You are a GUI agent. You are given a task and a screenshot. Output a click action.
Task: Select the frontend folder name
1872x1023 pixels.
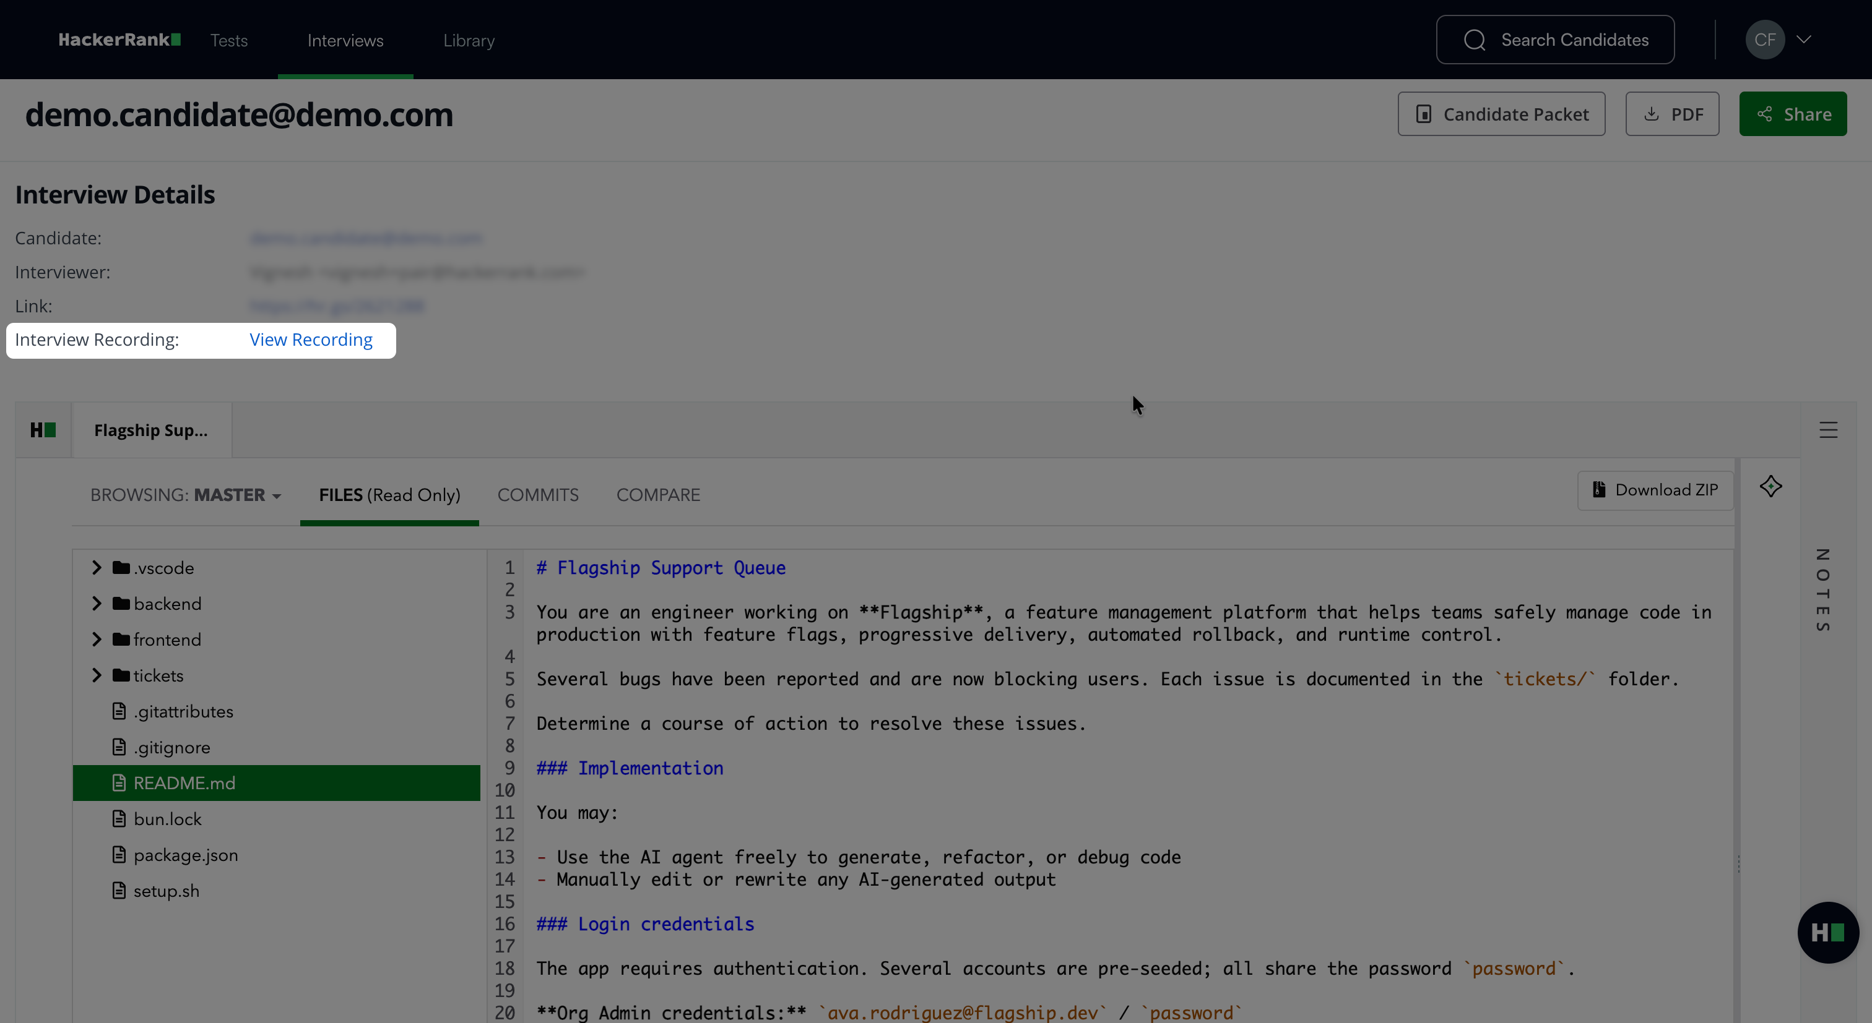(167, 640)
